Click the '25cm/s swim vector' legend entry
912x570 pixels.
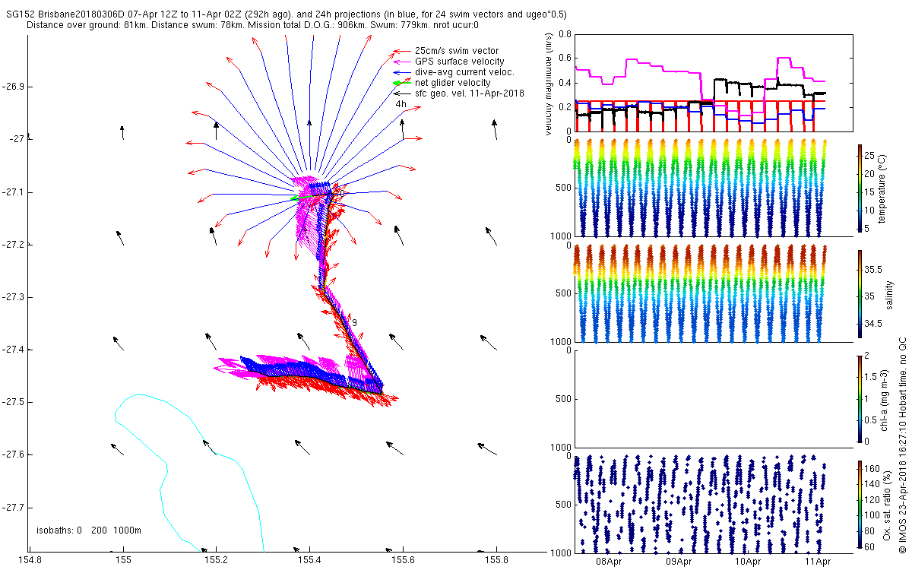pos(456,51)
